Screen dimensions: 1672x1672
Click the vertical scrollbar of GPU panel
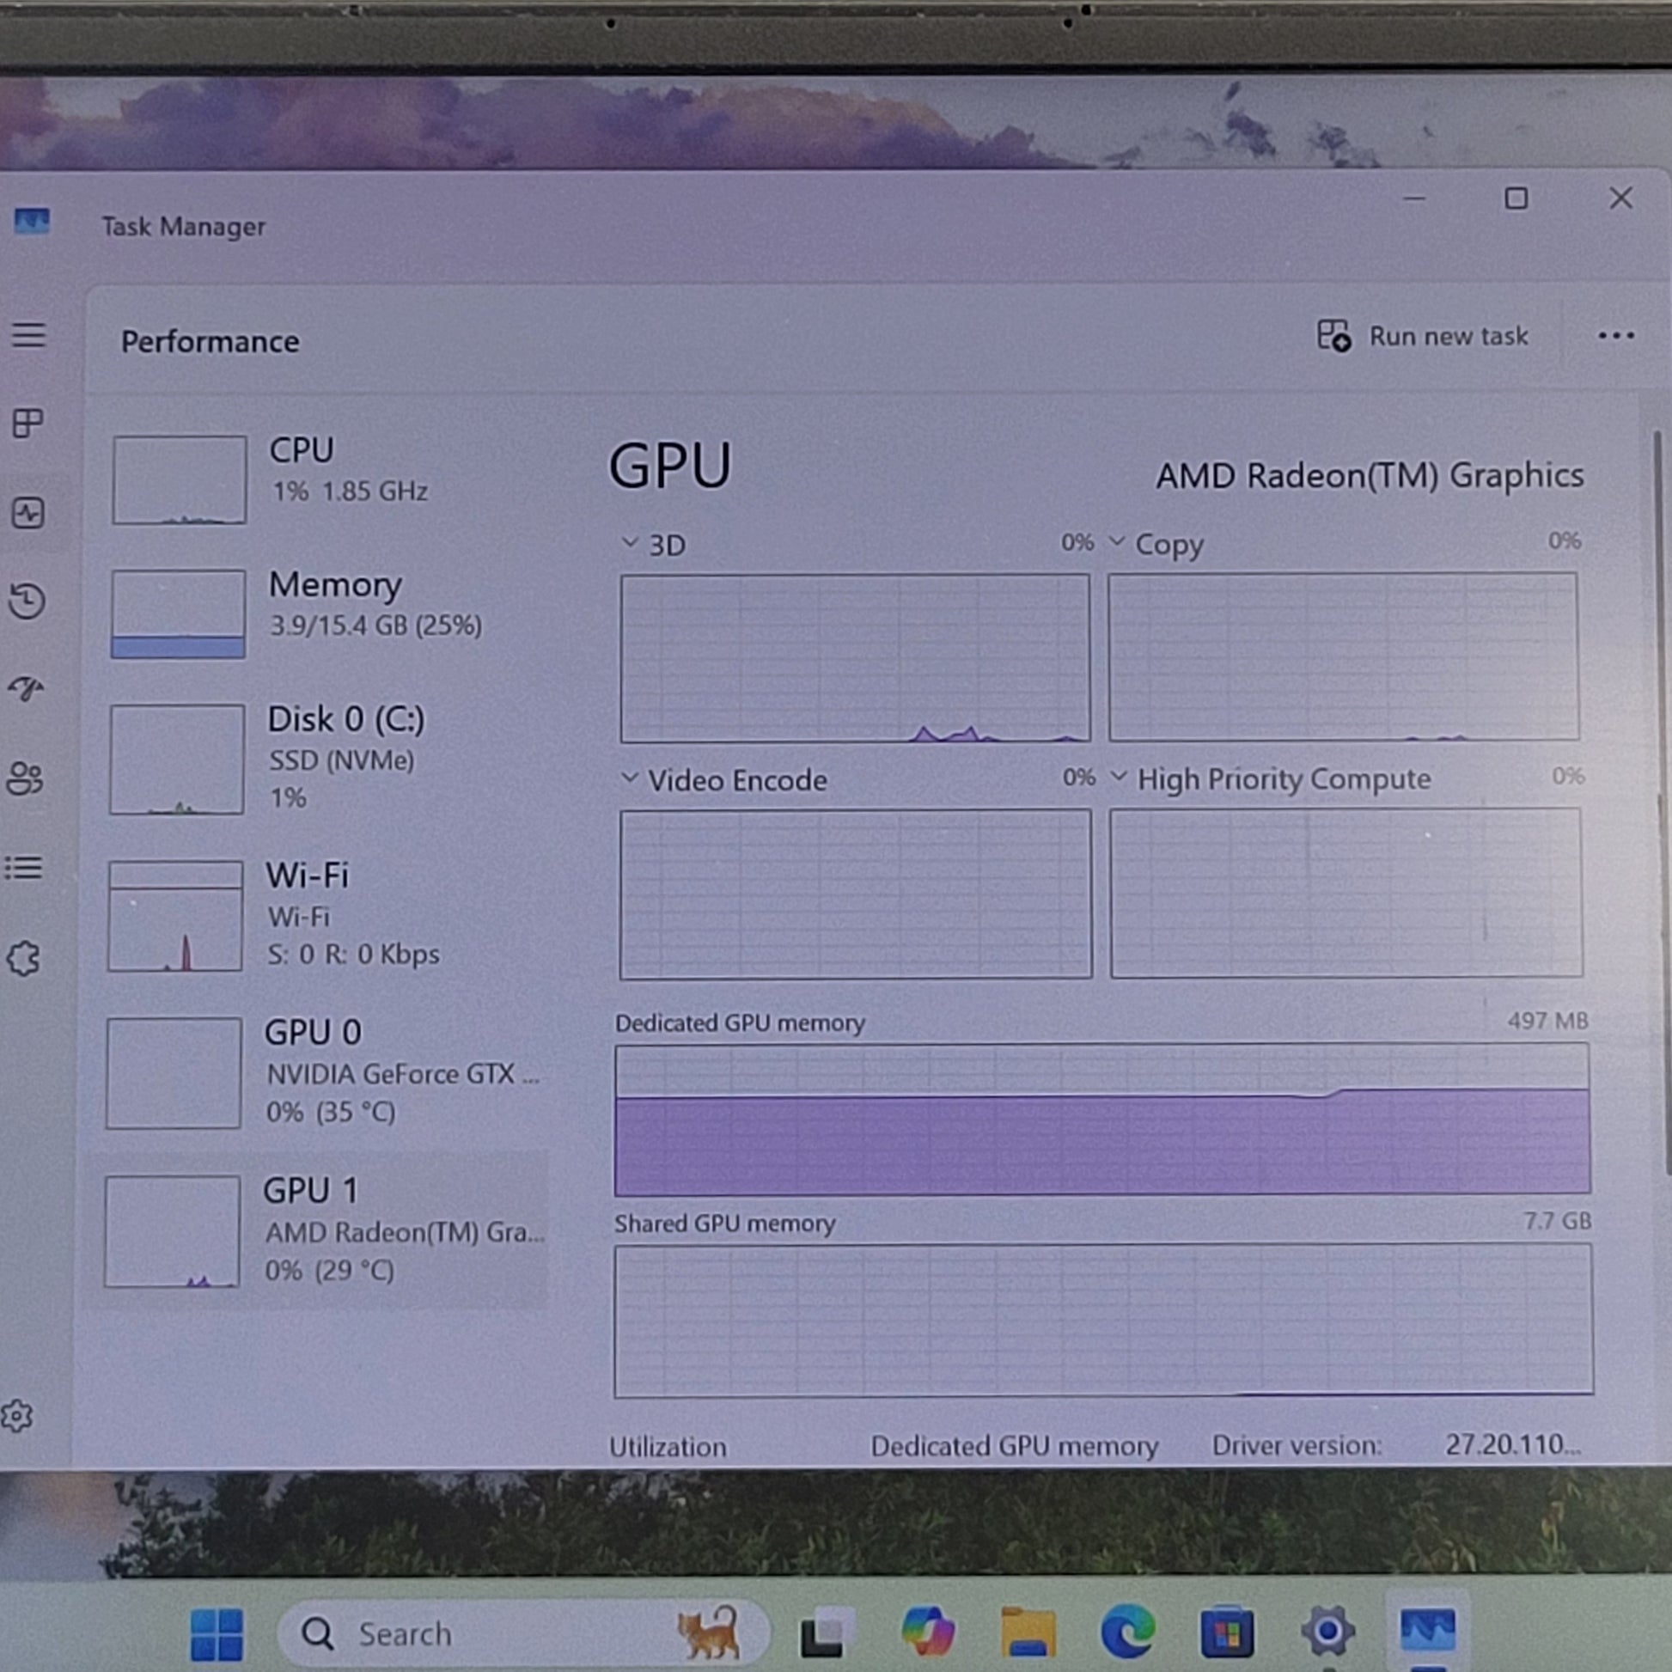pyautogui.click(x=1659, y=804)
